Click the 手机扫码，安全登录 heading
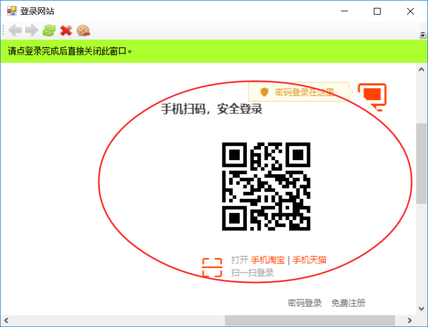The width and height of the screenshot is (428, 327). (212, 109)
